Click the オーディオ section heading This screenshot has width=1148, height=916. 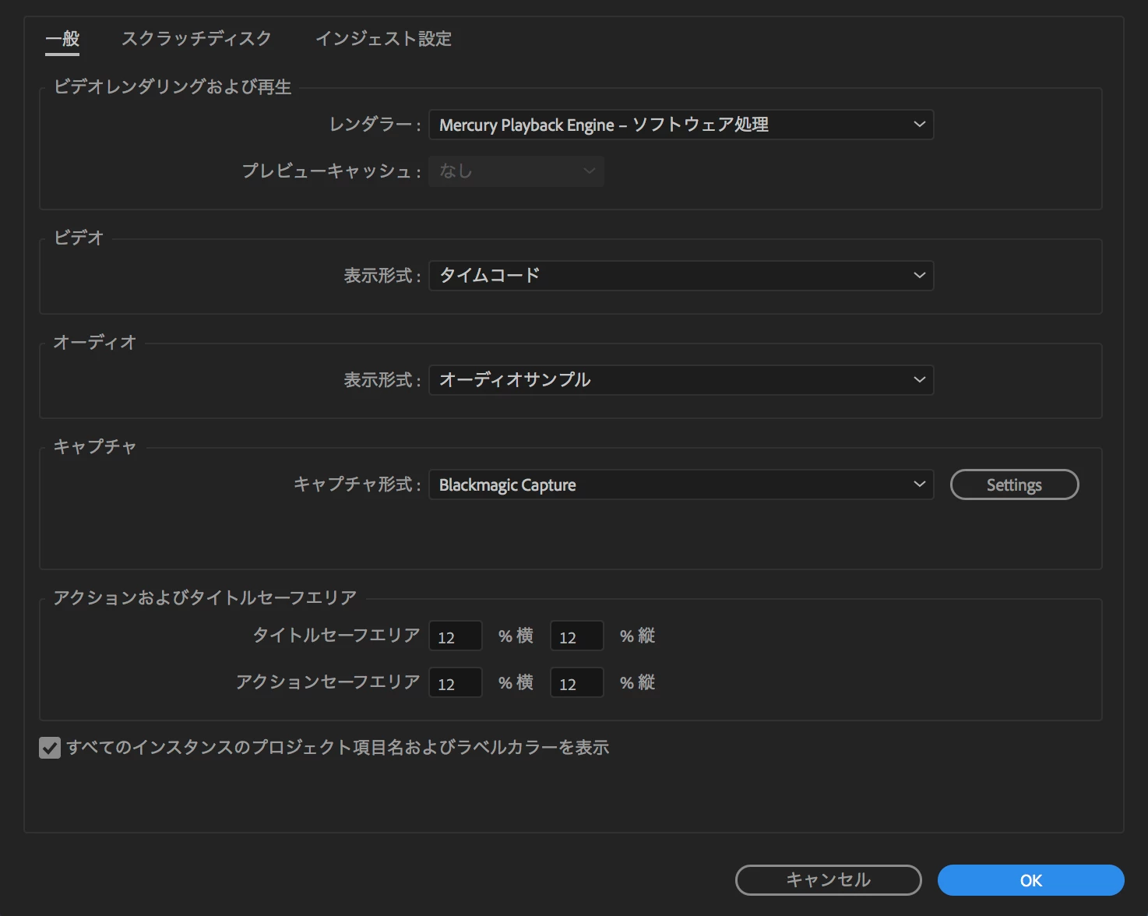[95, 342]
